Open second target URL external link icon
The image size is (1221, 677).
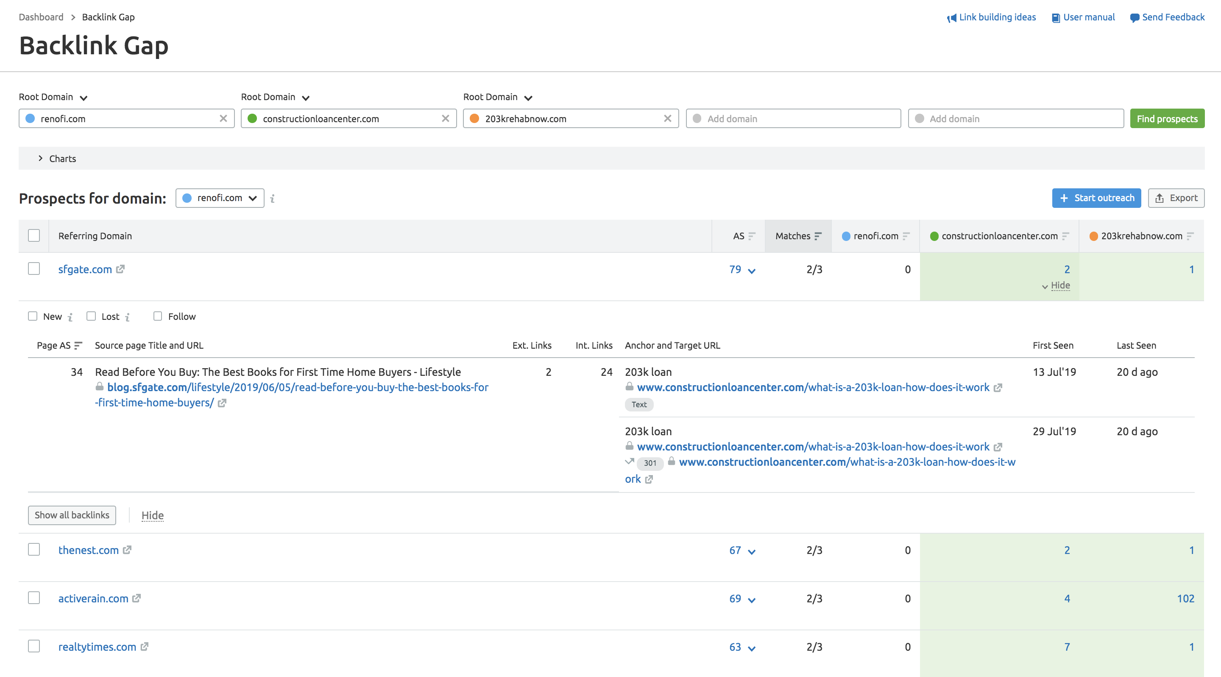click(998, 447)
